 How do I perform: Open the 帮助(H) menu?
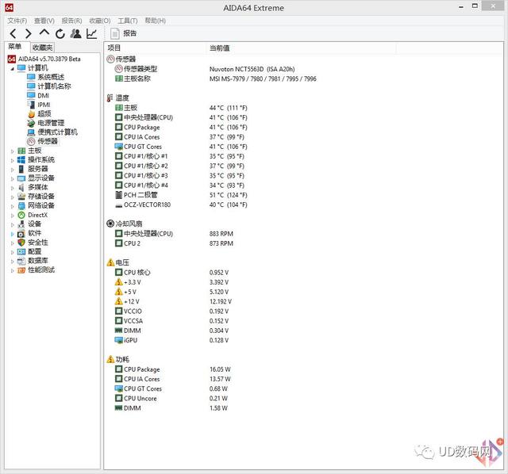point(156,21)
